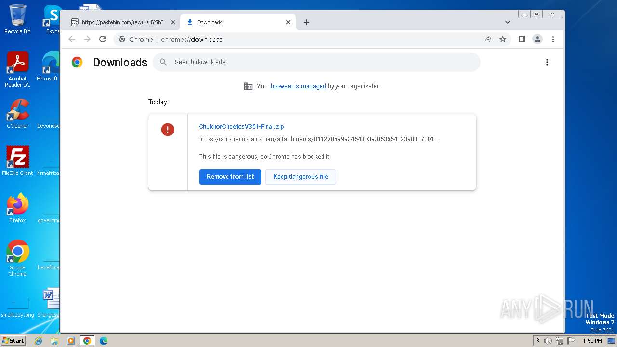This screenshot has height=347, width=617.
Task: Click the Action Center flag icon
Action: click(x=571, y=341)
